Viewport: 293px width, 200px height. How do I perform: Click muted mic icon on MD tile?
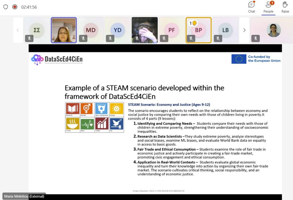[x=83, y=38]
